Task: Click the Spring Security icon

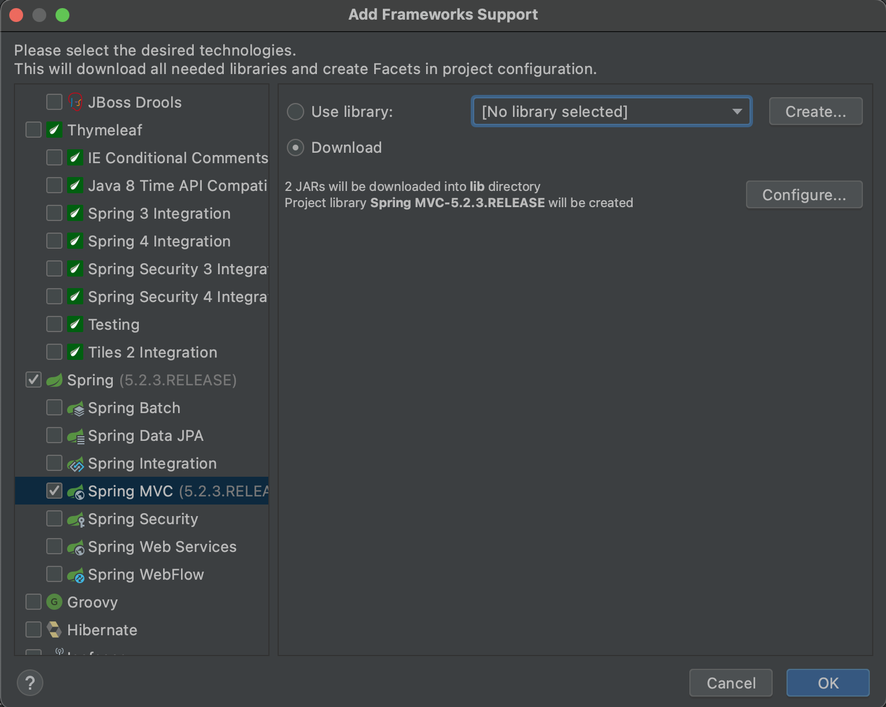Action: 76,520
